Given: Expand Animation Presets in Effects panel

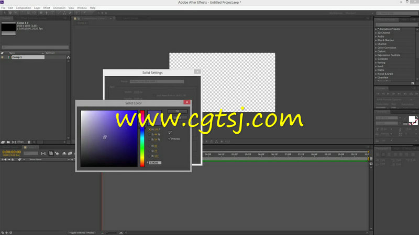Looking at the screenshot, I should [376, 29].
